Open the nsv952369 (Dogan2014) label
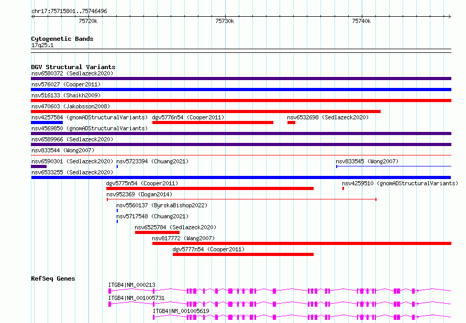 pos(139,194)
